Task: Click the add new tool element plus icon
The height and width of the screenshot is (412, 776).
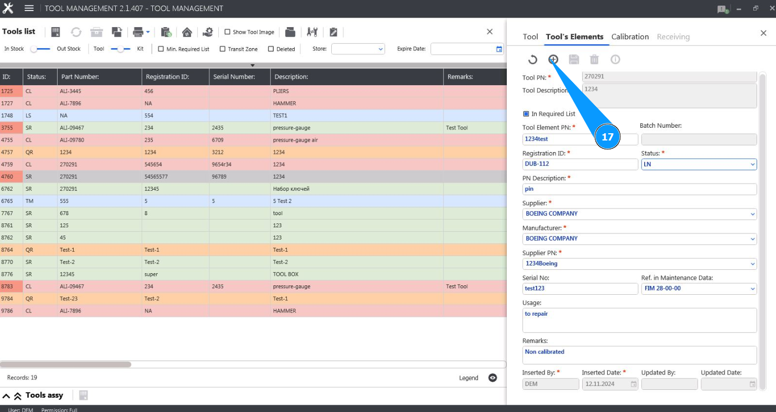Action: 553,59
